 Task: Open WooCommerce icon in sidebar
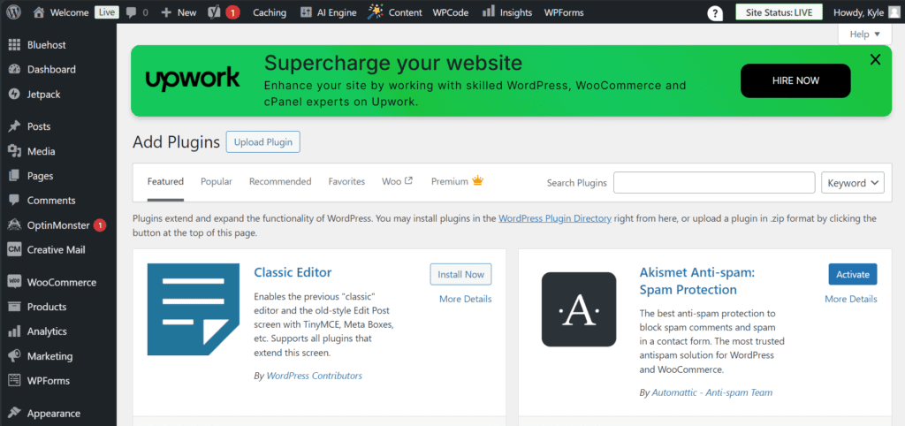(x=14, y=282)
